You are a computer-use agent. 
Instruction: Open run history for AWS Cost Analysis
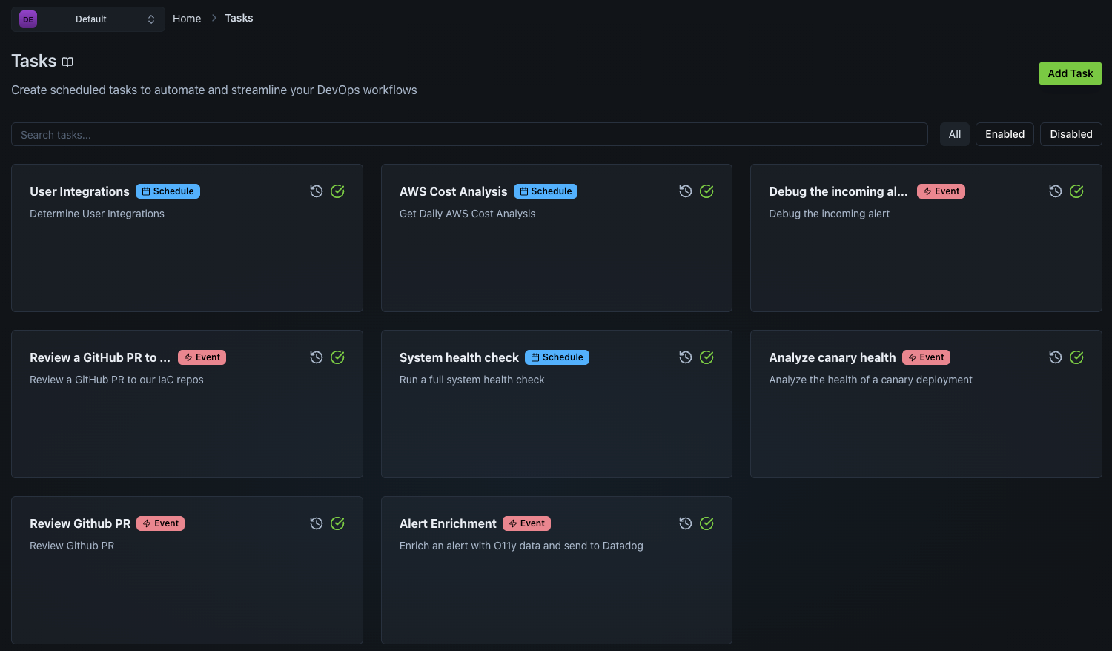pyautogui.click(x=686, y=191)
